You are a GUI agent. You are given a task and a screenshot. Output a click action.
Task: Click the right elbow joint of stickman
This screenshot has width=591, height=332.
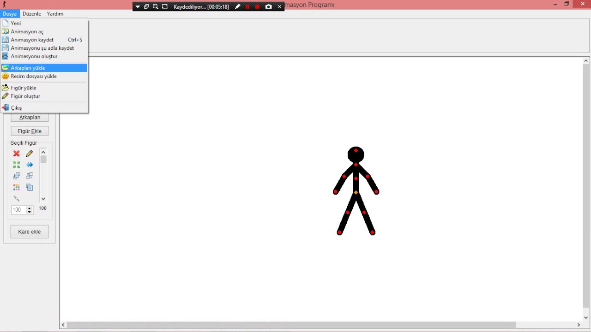(368, 177)
